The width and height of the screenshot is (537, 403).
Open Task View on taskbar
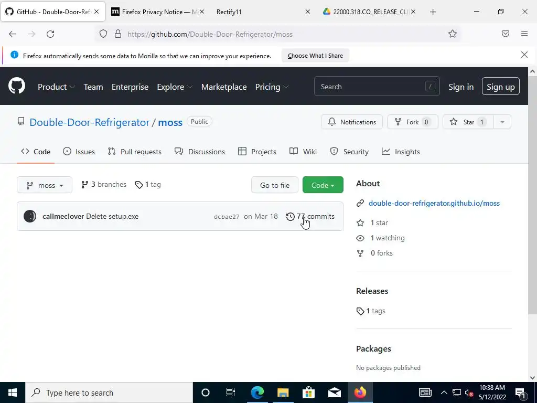pos(231,393)
